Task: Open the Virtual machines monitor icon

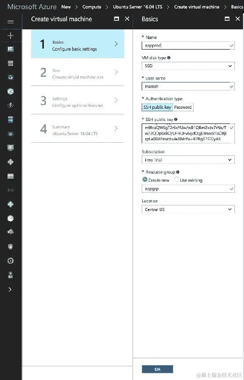Action: pyautogui.click(x=11, y=148)
